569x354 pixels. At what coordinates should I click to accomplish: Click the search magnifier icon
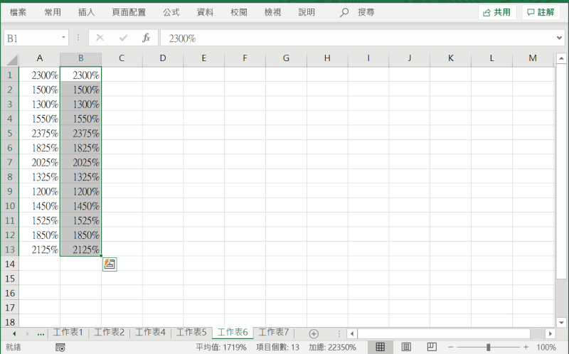345,12
